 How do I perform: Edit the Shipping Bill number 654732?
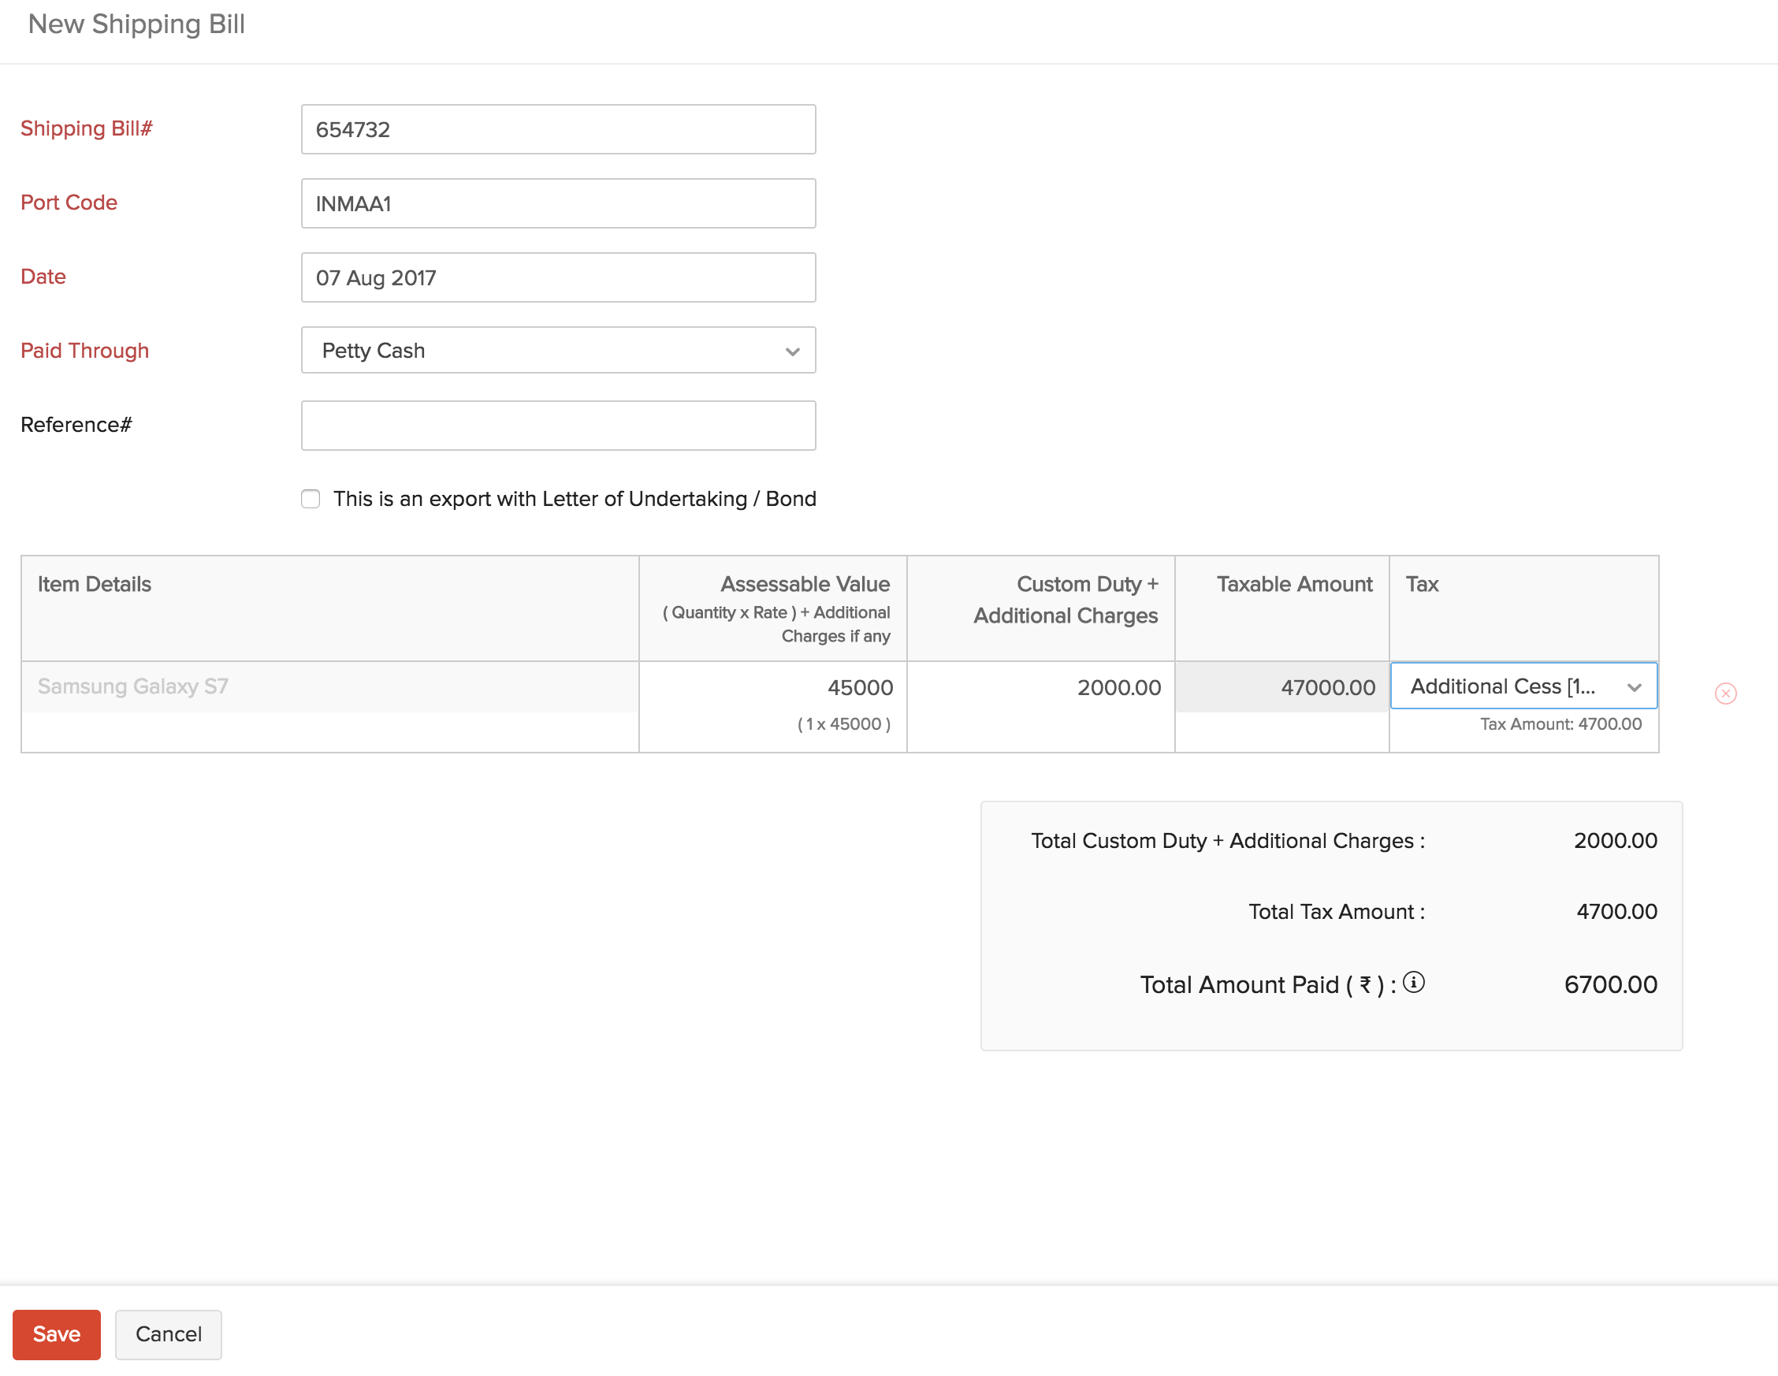pos(558,128)
